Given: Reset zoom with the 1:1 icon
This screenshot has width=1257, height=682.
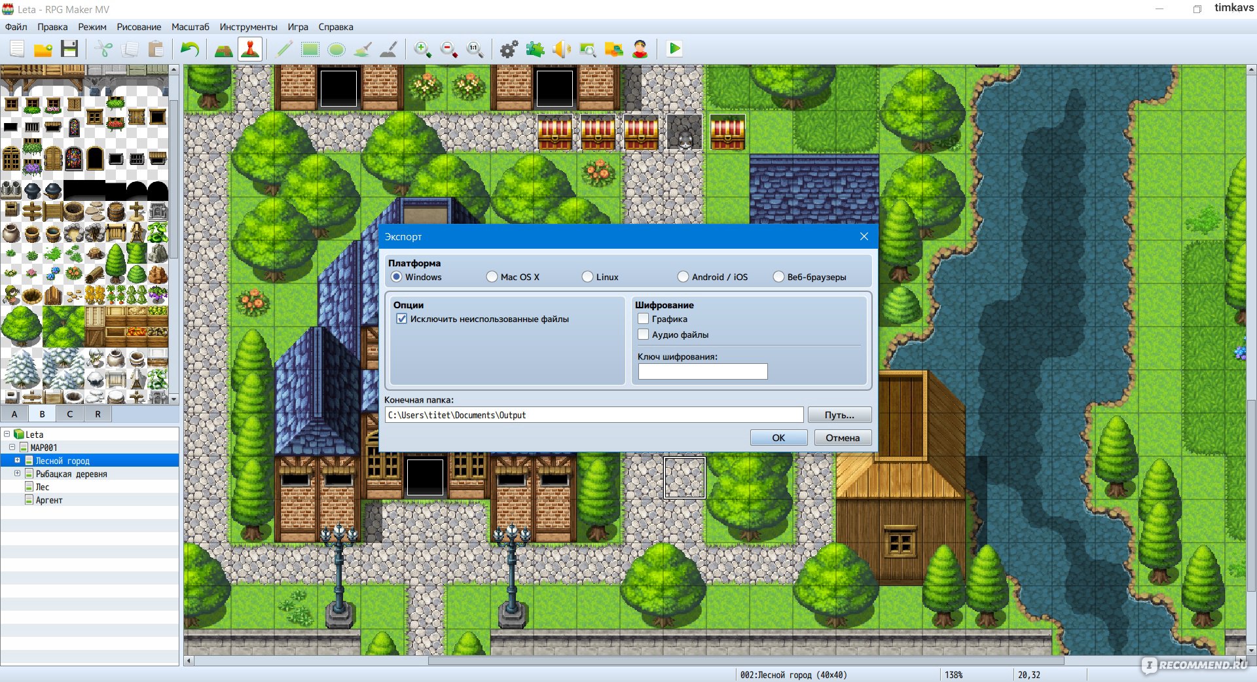Looking at the screenshot, I should [475, 49].
